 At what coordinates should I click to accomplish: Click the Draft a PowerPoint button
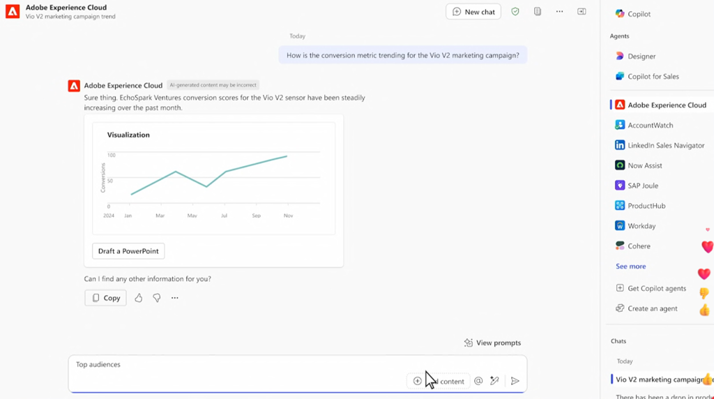click(128, 251)
